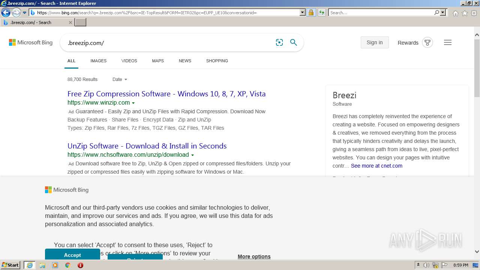This screenshot has width=480, height=270.
Task: Click the browser Forward arrow button
Action: point(16,13)
